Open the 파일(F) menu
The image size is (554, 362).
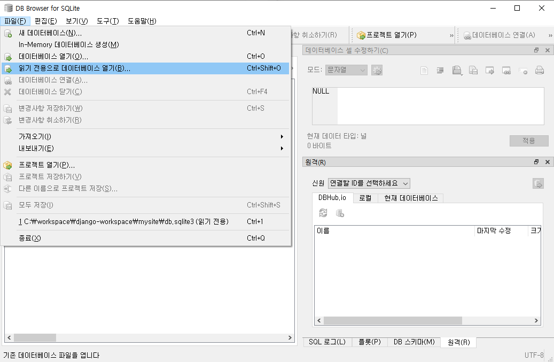coord(15,21)
